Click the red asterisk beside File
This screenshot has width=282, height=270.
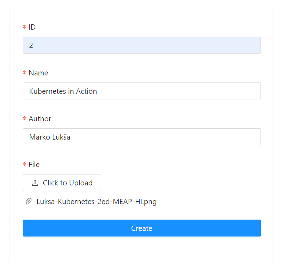tap(25, 165)
